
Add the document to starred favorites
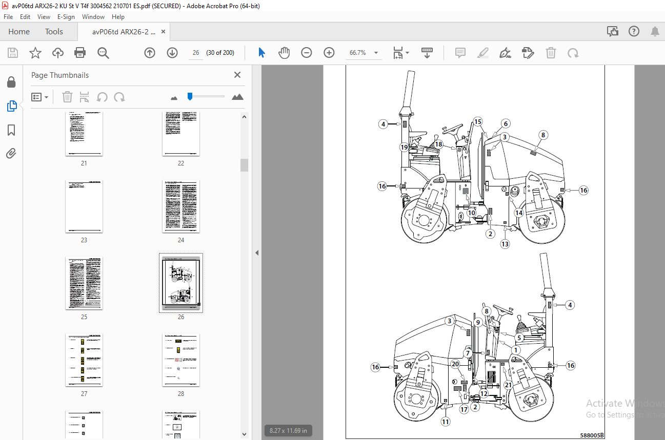pos(35,53)
